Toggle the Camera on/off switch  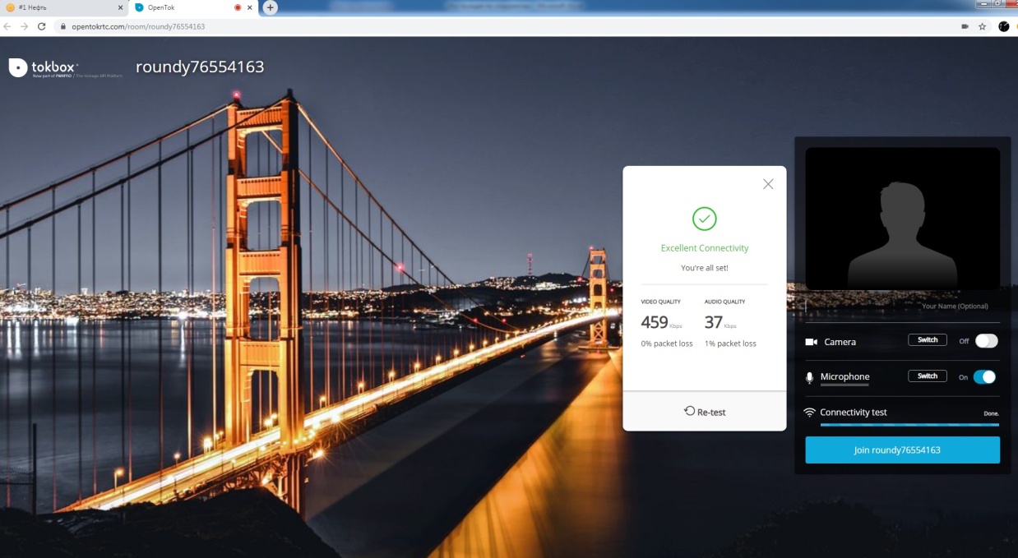click(986, 341)
